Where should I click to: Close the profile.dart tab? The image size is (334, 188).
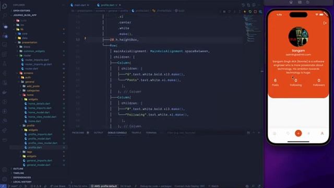120,5
